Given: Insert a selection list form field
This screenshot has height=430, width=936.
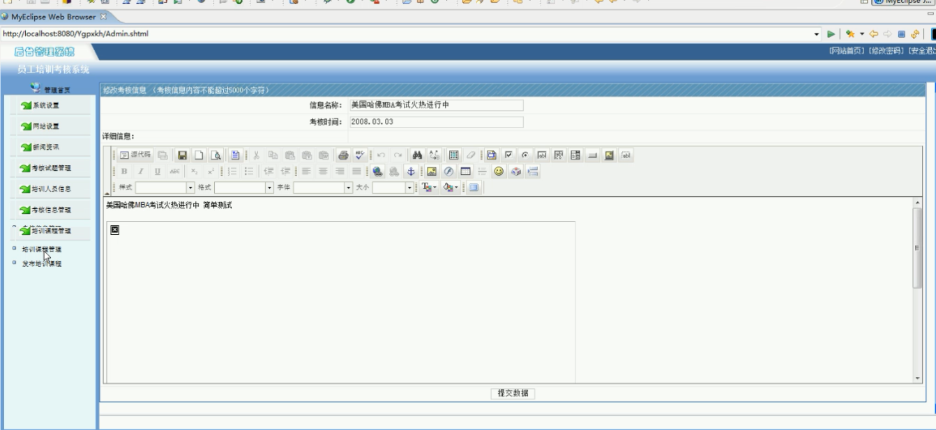Looking at the screenshot, I should click(x=575, y=155).
